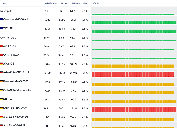Click the yellow latency chart for Aiyun-DE
Image resolution: width=177 pixels, height=128 pixels.
coord(134,64)
